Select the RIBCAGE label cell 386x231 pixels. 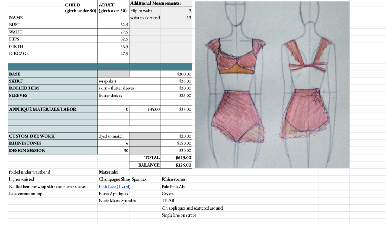coord(36,54)
